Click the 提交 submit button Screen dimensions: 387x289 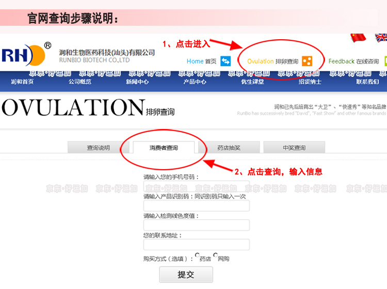click(x=186, y=275)
